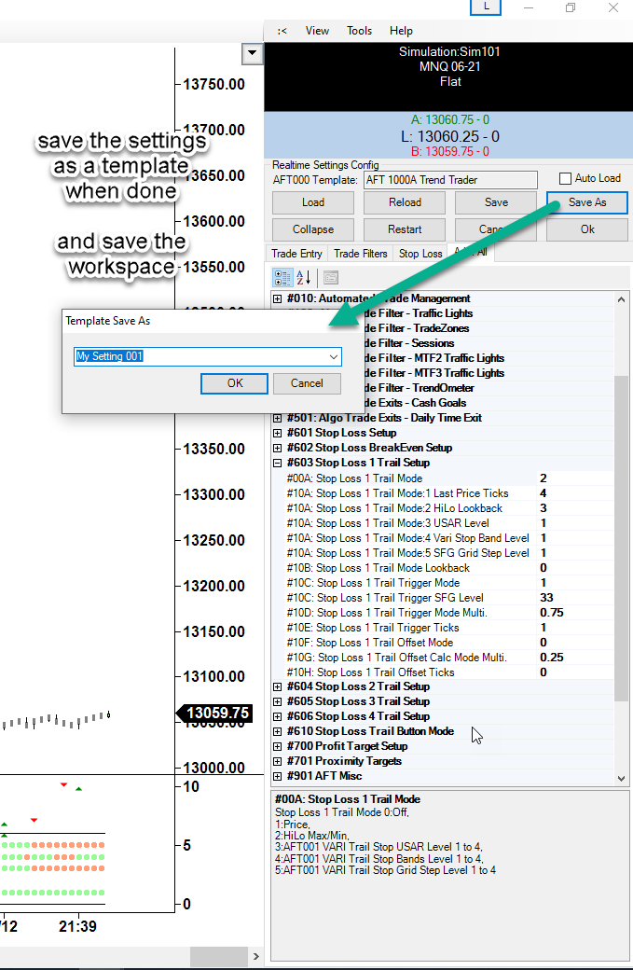Enable the Auto Load checkbox
The image size is (633, 970).
tap(565, 179)
